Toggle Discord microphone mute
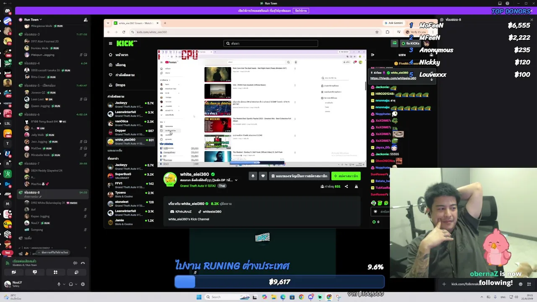This screenshot has height=302, width=537. pyautogui.click(x=59, y=284)
